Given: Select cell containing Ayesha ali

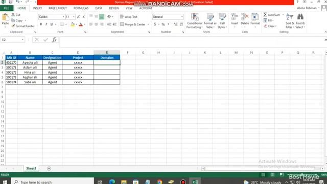Looking at the screenshot, I should [x=30, y=62].
